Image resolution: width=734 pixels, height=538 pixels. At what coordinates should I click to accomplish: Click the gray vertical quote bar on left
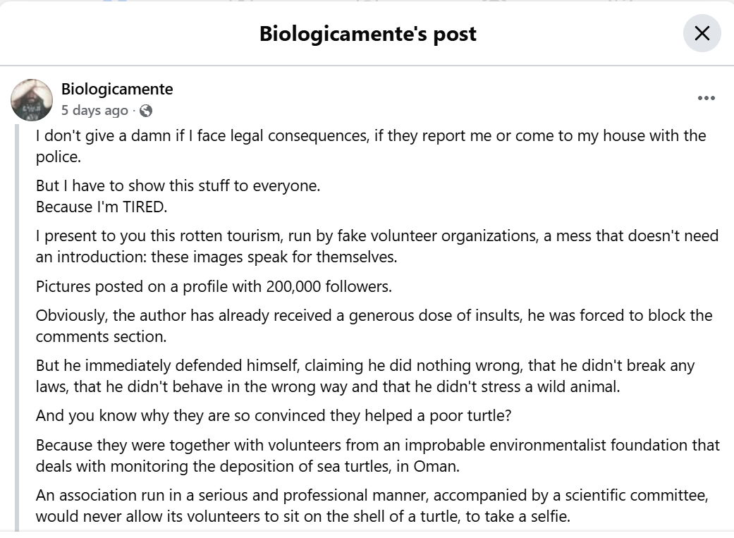(17, 328)
